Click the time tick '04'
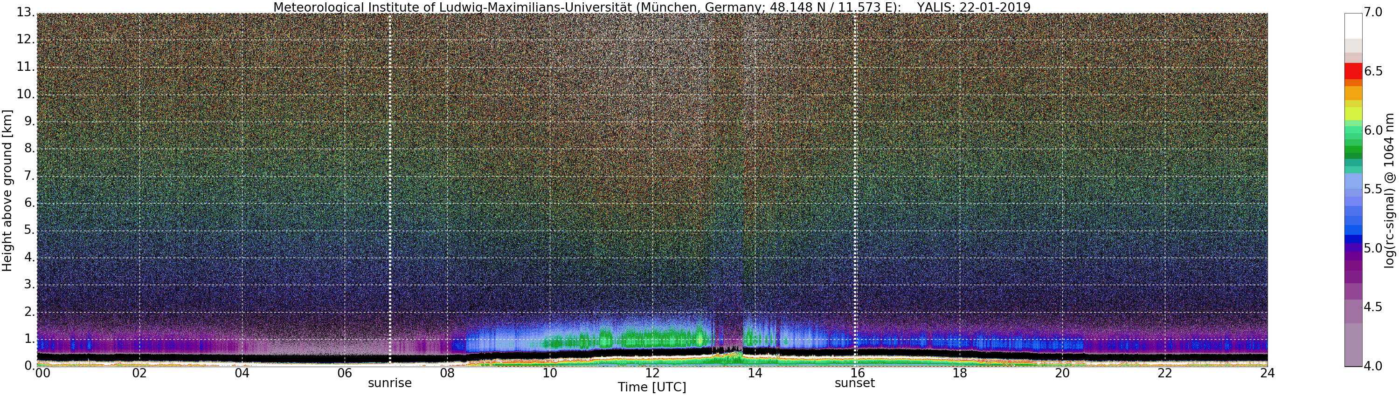This screenshot has height=396, width=1399. click(x=242, y=373)
